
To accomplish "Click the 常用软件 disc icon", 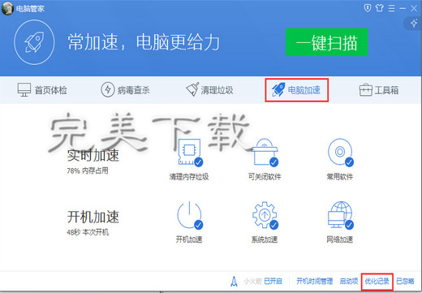I will (x=340, y=152).
